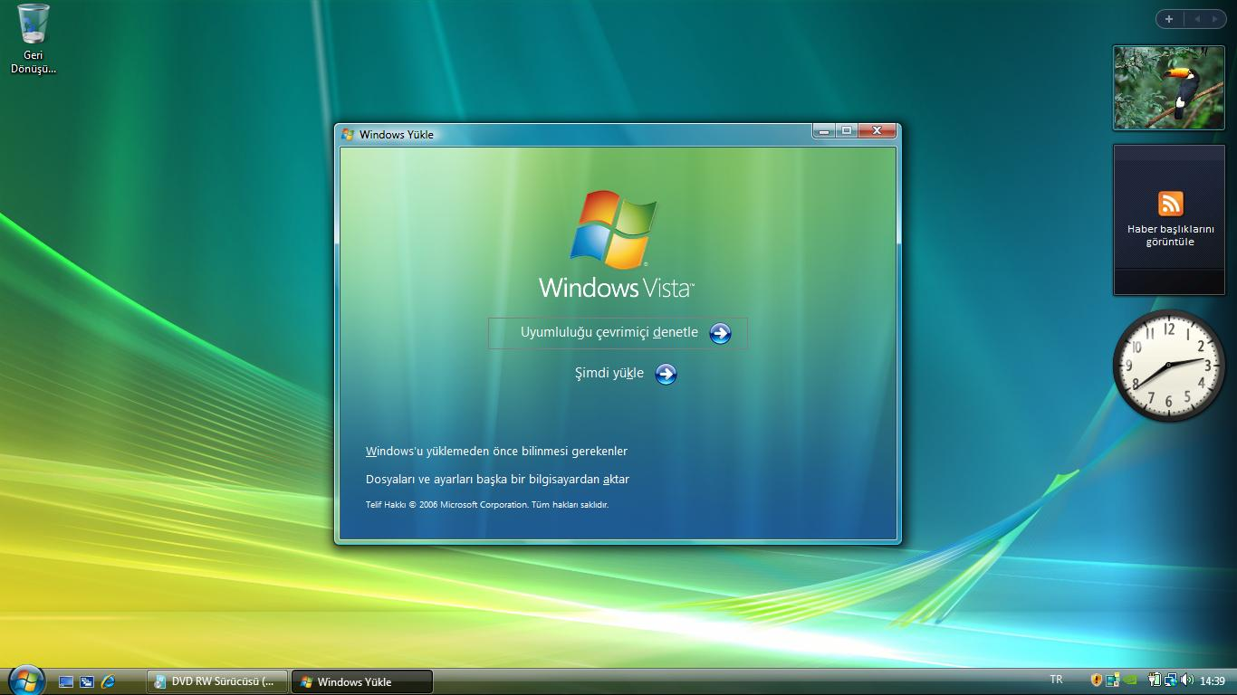Click the Windows Security shield tray icon
This screenshot has height=695, width=1237.
pos(1097,680)
